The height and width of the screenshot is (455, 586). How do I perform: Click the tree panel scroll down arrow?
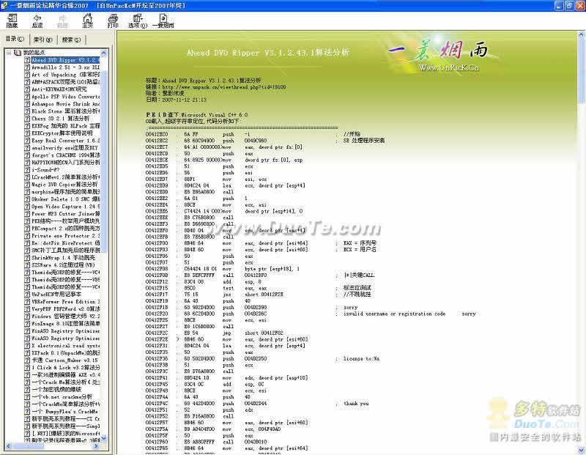(x=103, y=438)
